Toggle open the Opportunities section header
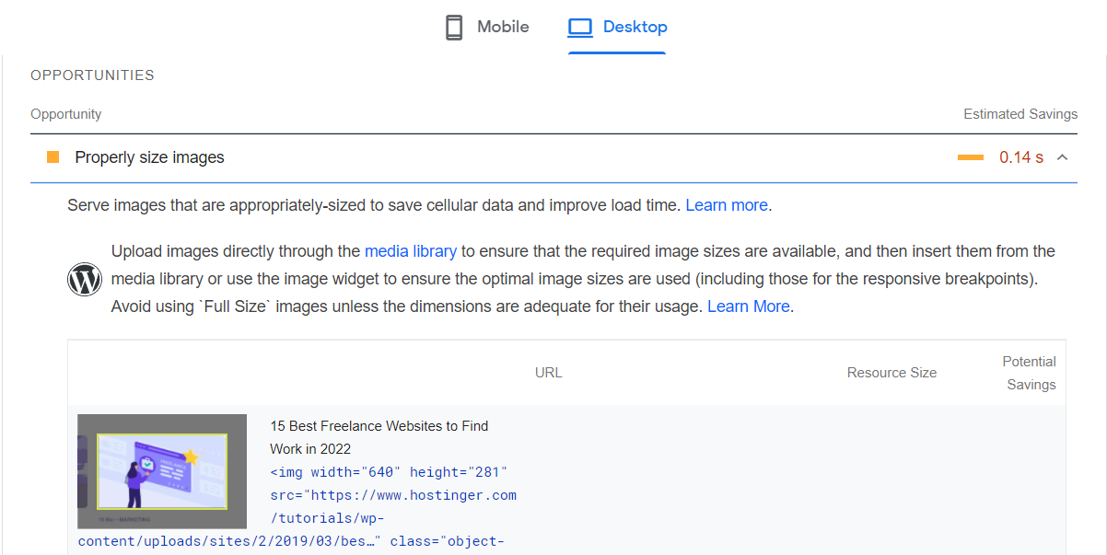The height and width of the screenshot is (555, 1107). coord(92,75)
